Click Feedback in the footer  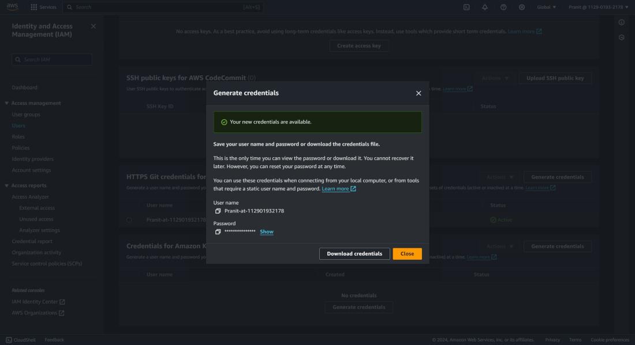(54, 340)
